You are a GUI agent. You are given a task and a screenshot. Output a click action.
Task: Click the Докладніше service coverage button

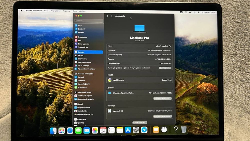pos(165,68)
